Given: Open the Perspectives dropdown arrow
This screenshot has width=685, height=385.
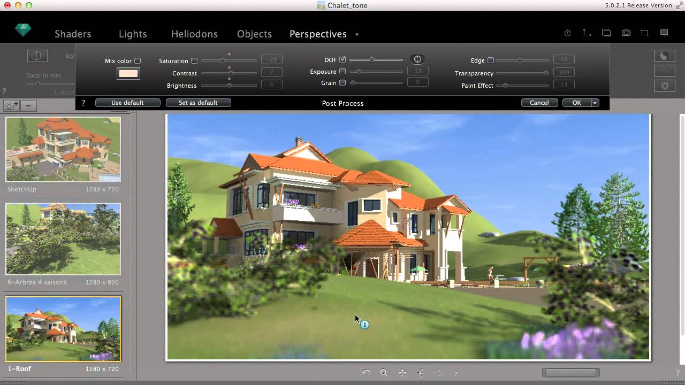Looking at the screenshot, I should coord(357,35).
